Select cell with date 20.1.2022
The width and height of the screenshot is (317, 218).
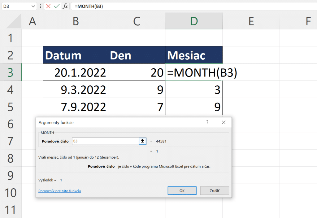pos(76,72)
